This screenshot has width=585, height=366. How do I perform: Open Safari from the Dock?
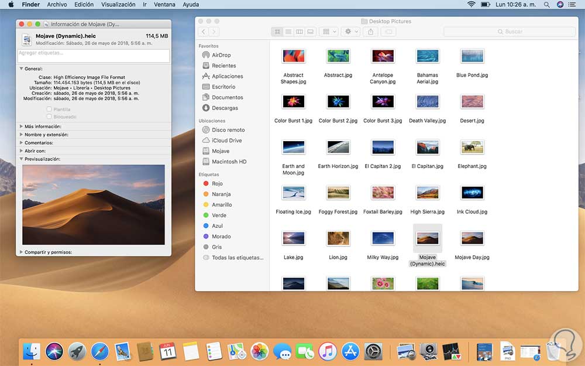pyautogui.click(x=100, y=351)
